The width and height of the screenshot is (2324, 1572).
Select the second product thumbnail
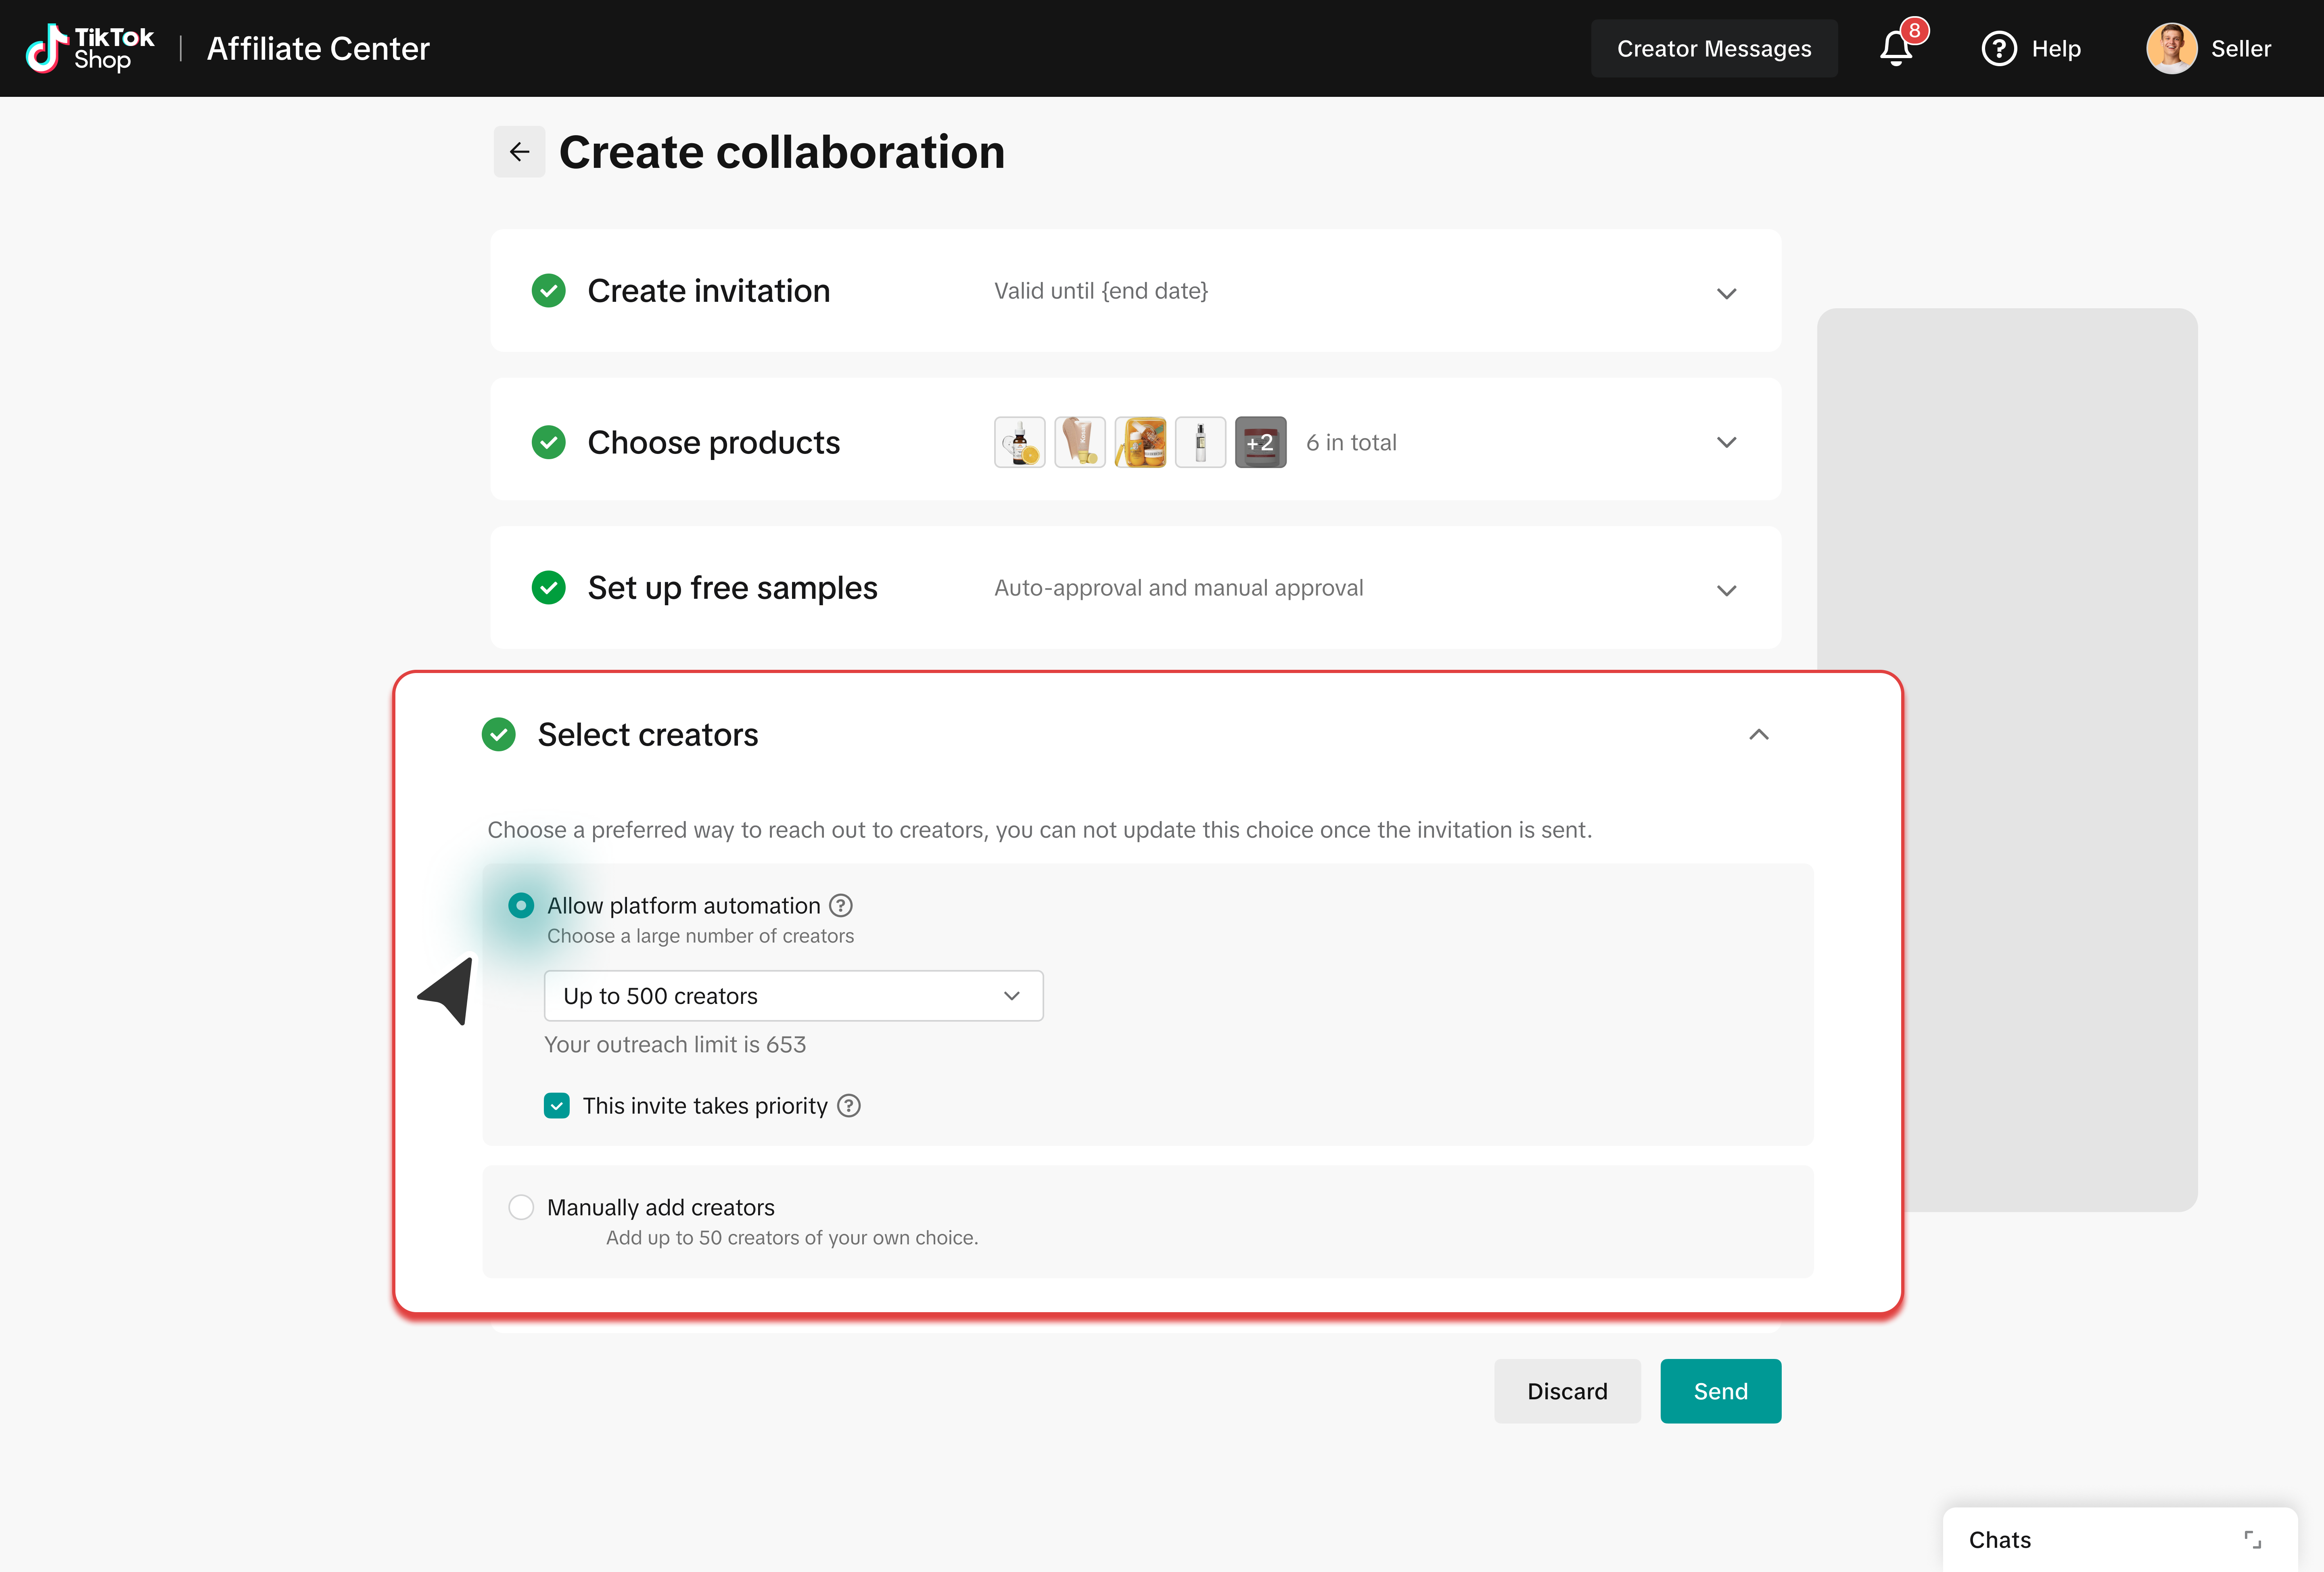[x=1080, y=442]
